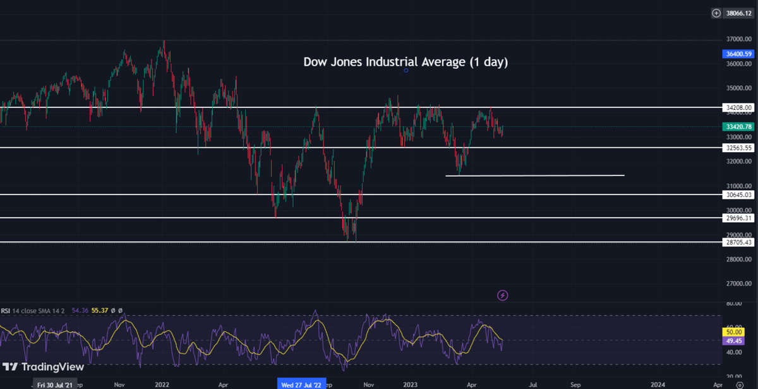
Task: Click the small anchor circle below the chart title
Action: 406,70
